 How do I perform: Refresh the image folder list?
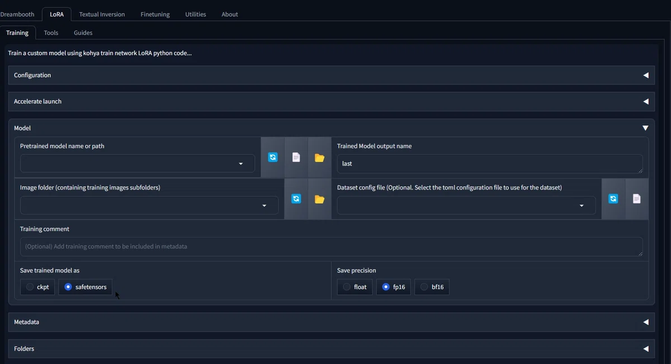tap(296, 199)
